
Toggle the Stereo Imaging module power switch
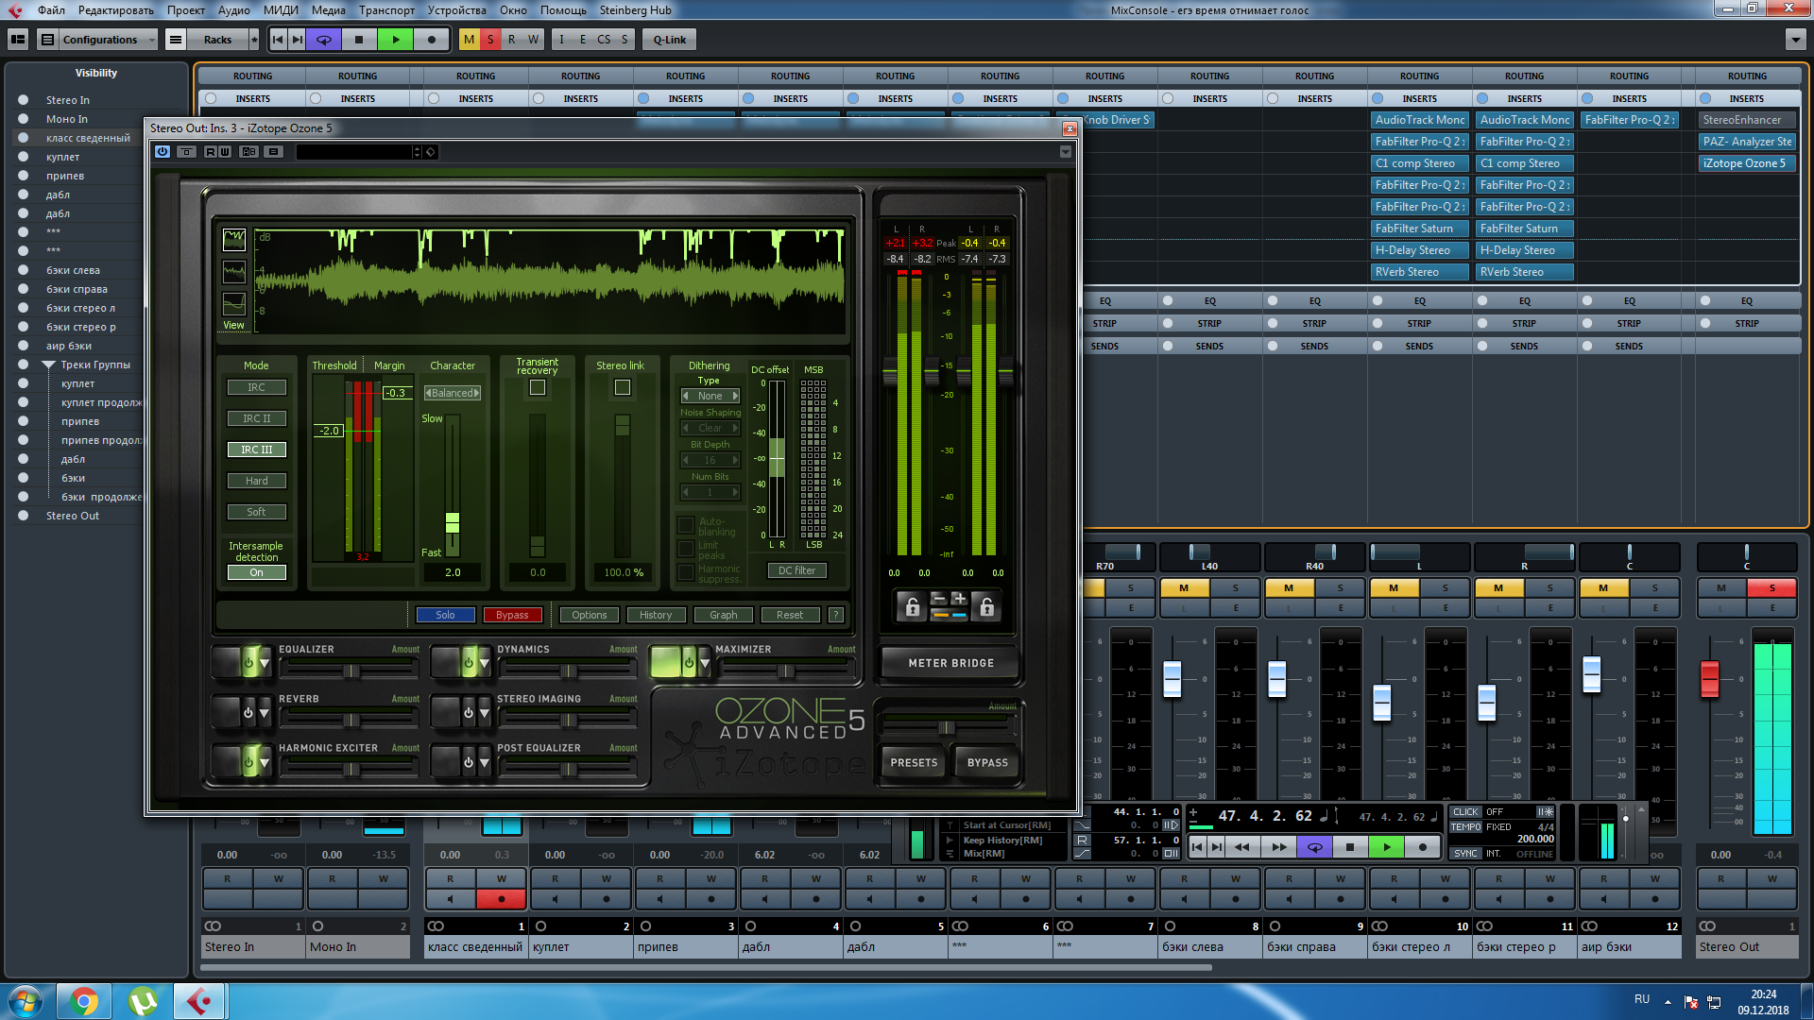468,712
